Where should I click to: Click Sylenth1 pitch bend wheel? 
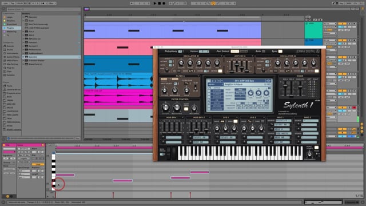[168, 153]
